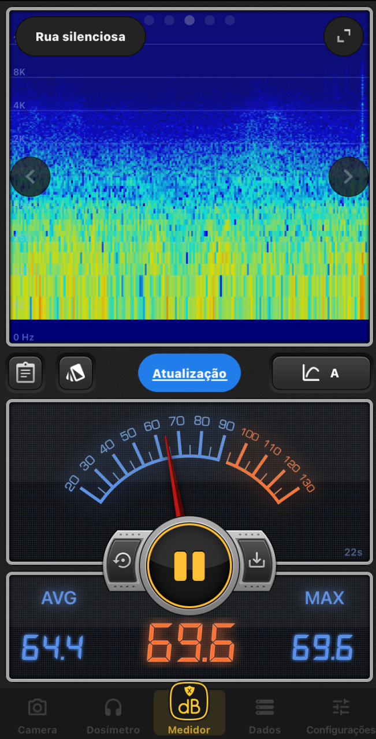Save the recording with download icon
The image size is (376, 739).
click(256, 561)
